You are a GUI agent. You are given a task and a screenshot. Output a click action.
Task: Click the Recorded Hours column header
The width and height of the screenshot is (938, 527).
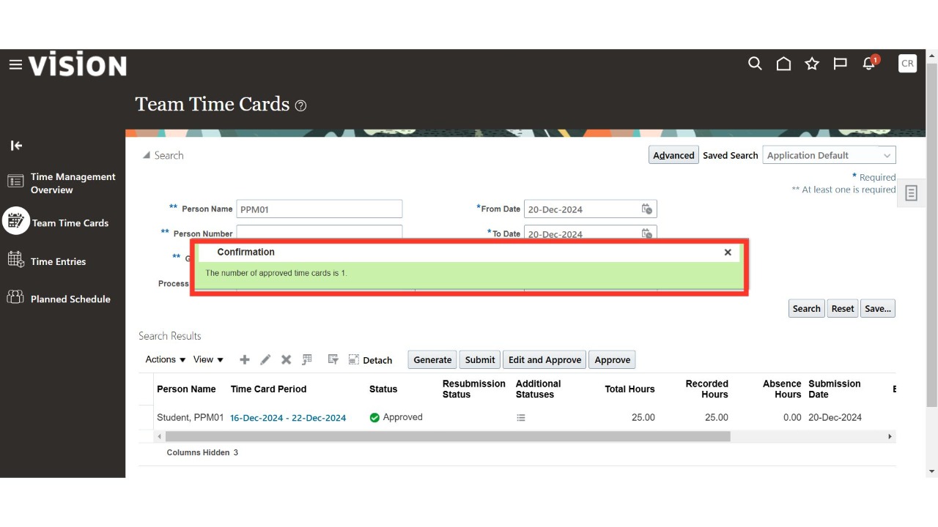tap(706, 389)
